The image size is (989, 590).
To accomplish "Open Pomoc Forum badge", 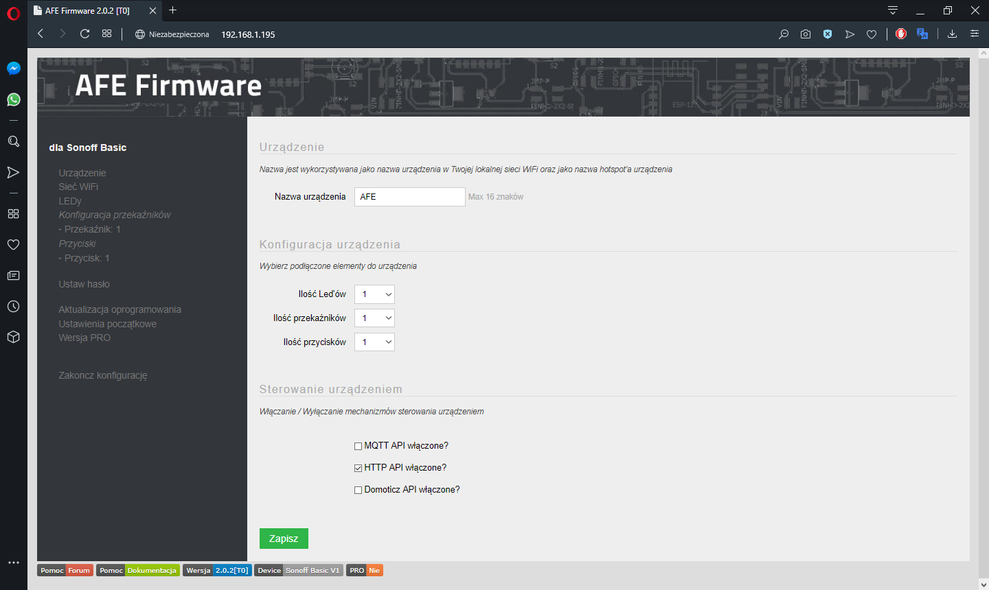I will point(65,570).
